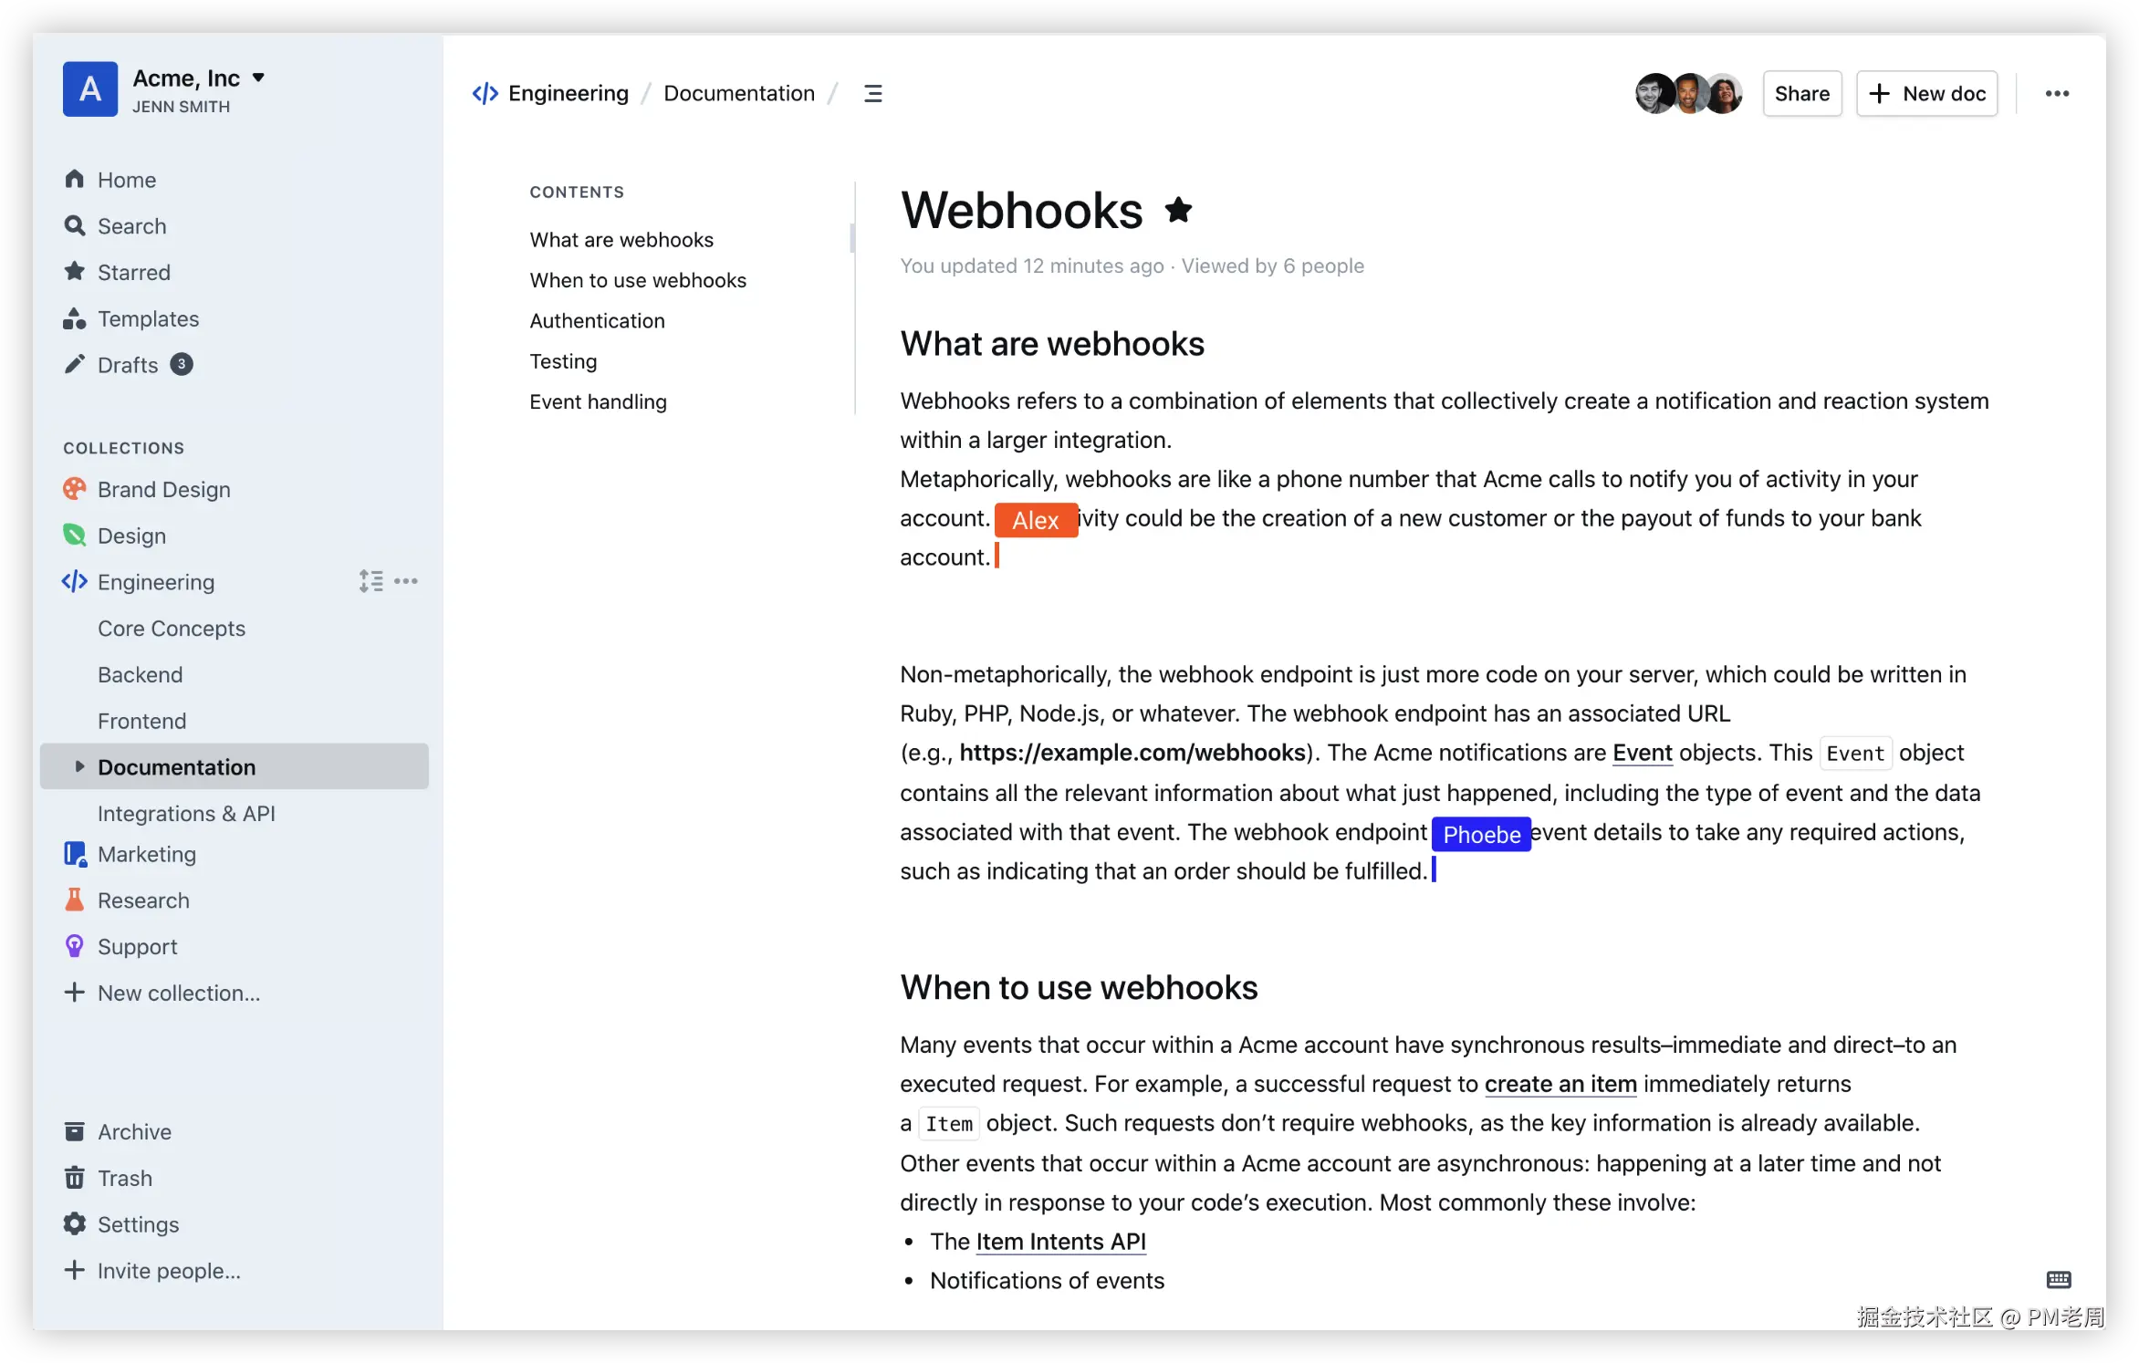This screenshot has width=2139, height=1363.
Task: Click the star icon beside Webhooks title
Action: point(1178,211)
